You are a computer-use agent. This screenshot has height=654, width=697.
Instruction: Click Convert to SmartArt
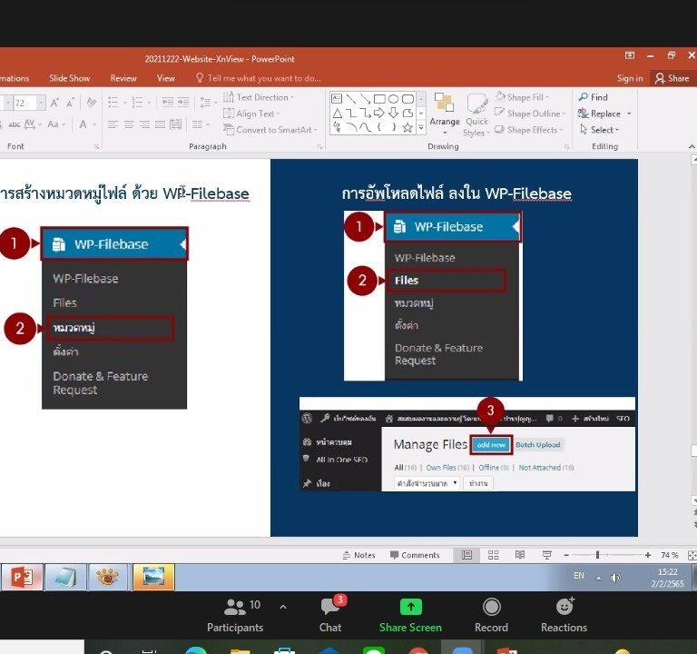pyautogui.click(x=270, y=130)
